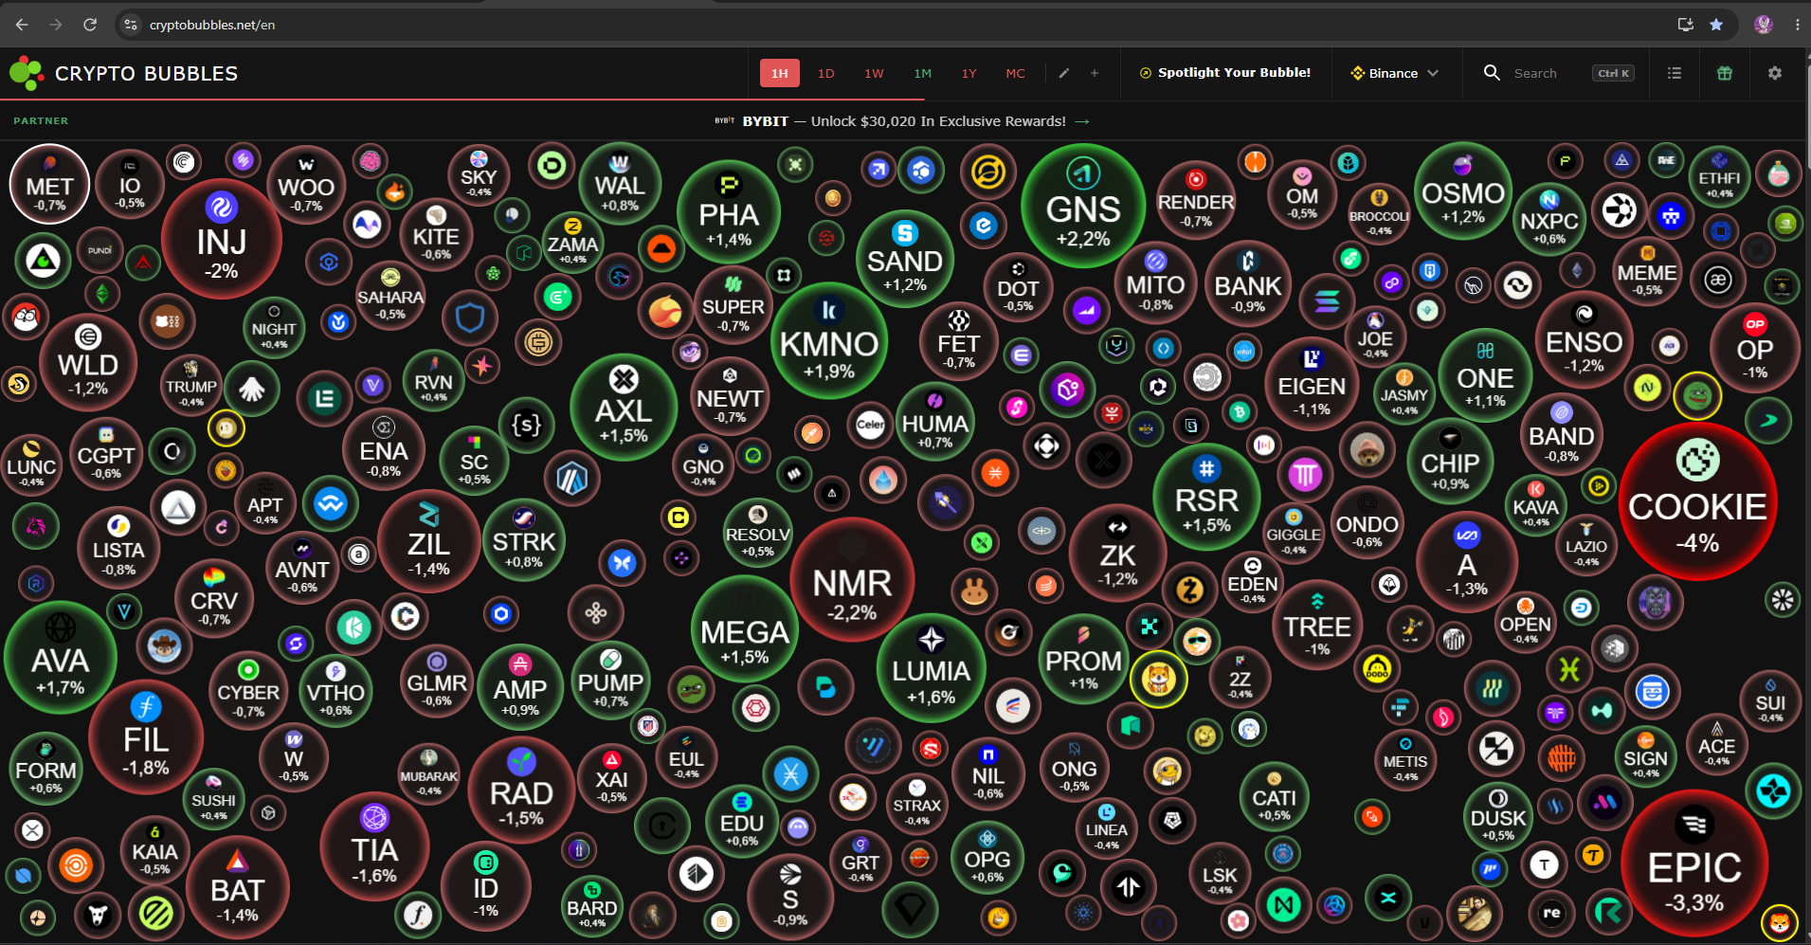Select the RSR +1,5% bubble
Viewport: 1811px width, 945px height.
1206,497
